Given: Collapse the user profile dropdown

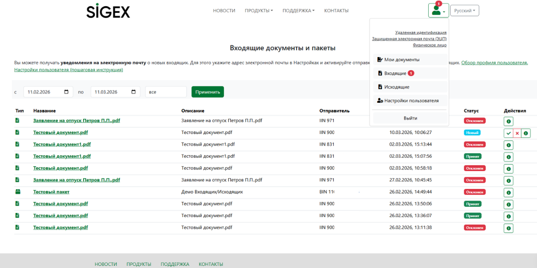Looking at the screenshot, I should 438,11.
